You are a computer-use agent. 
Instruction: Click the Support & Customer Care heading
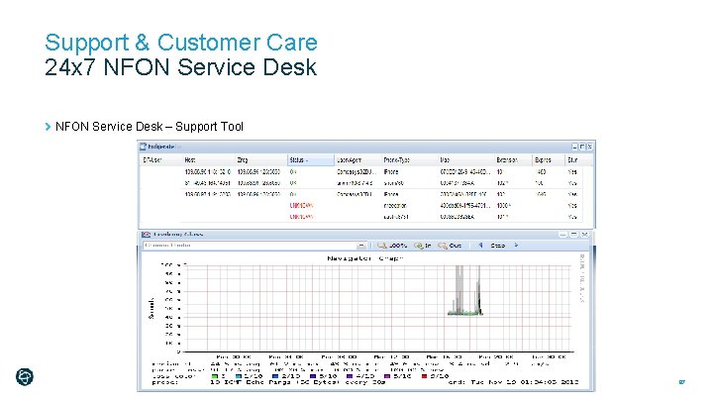point(181,43)
